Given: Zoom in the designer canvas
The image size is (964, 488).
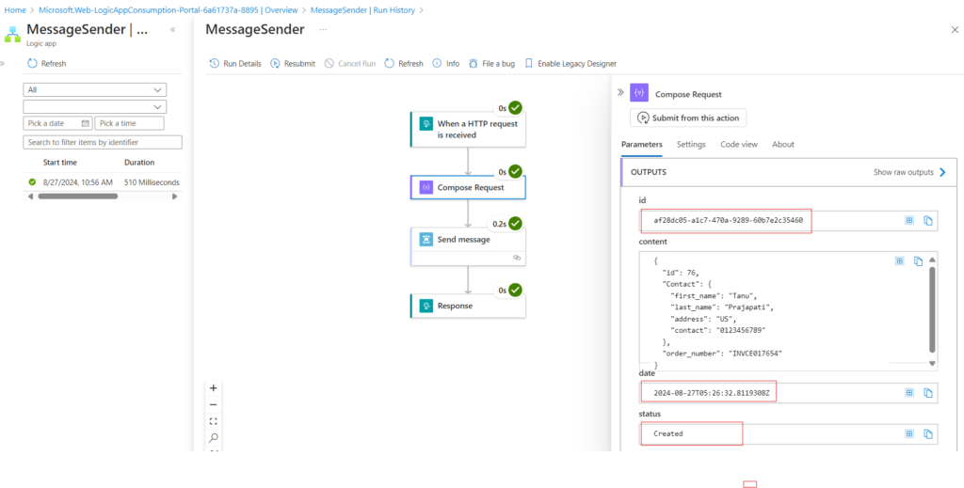Looking at the screenshot, I should 214,388.
